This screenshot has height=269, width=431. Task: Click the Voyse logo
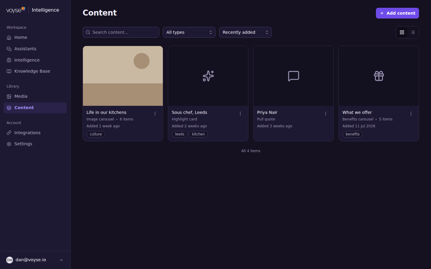(x=16, y=10)
